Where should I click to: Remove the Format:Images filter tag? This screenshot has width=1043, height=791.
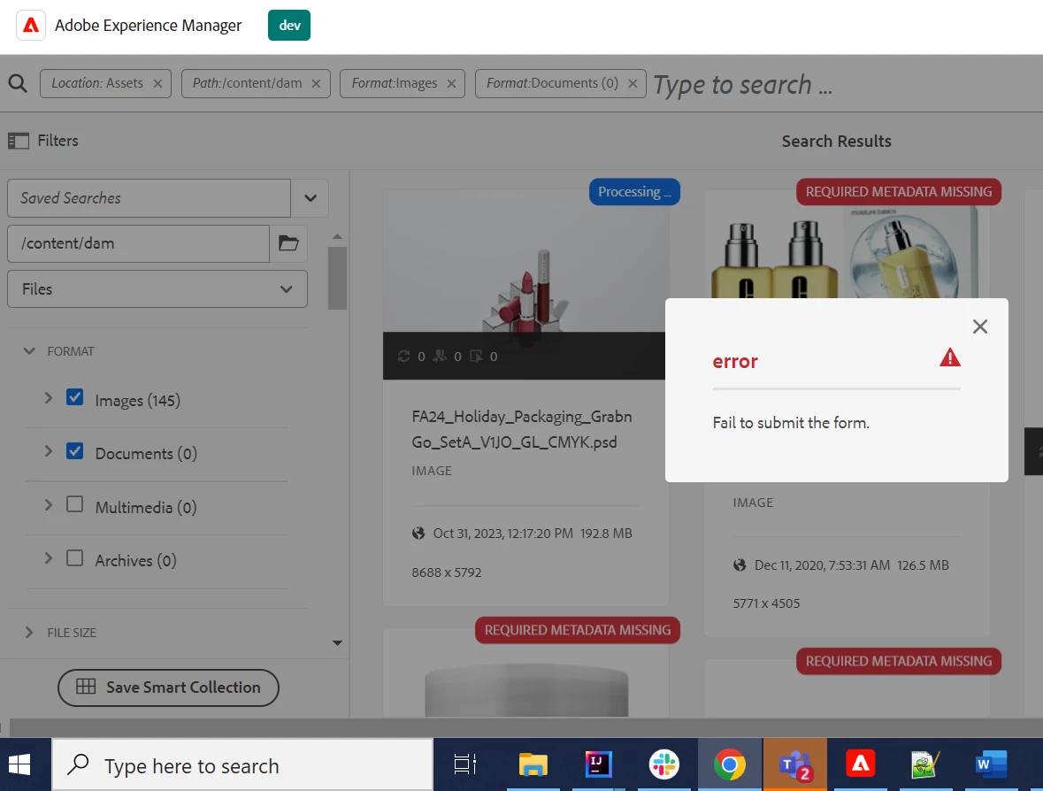(x=452, y=84)
